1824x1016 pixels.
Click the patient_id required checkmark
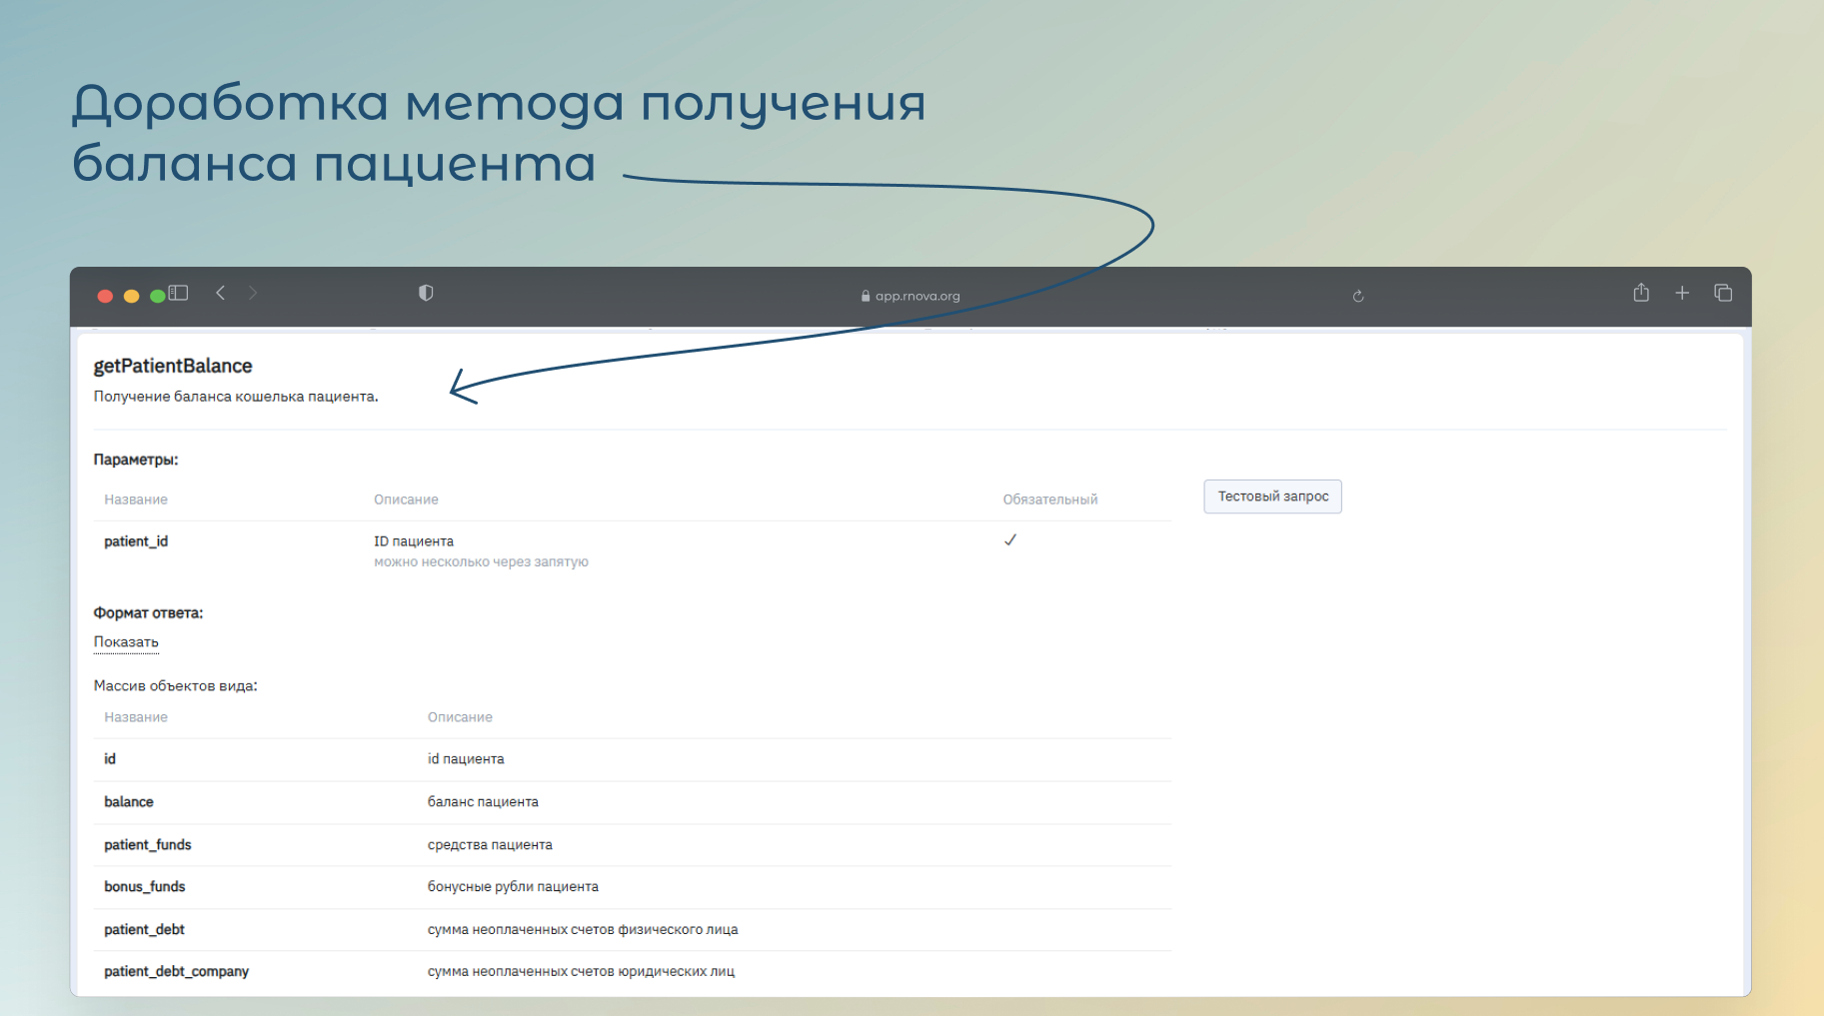coord(1010,540)
